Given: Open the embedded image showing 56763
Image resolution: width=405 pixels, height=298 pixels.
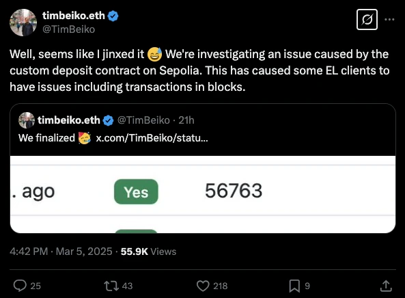Looking at the screenshot, I should pyautogui.click(x=203, y=194).
